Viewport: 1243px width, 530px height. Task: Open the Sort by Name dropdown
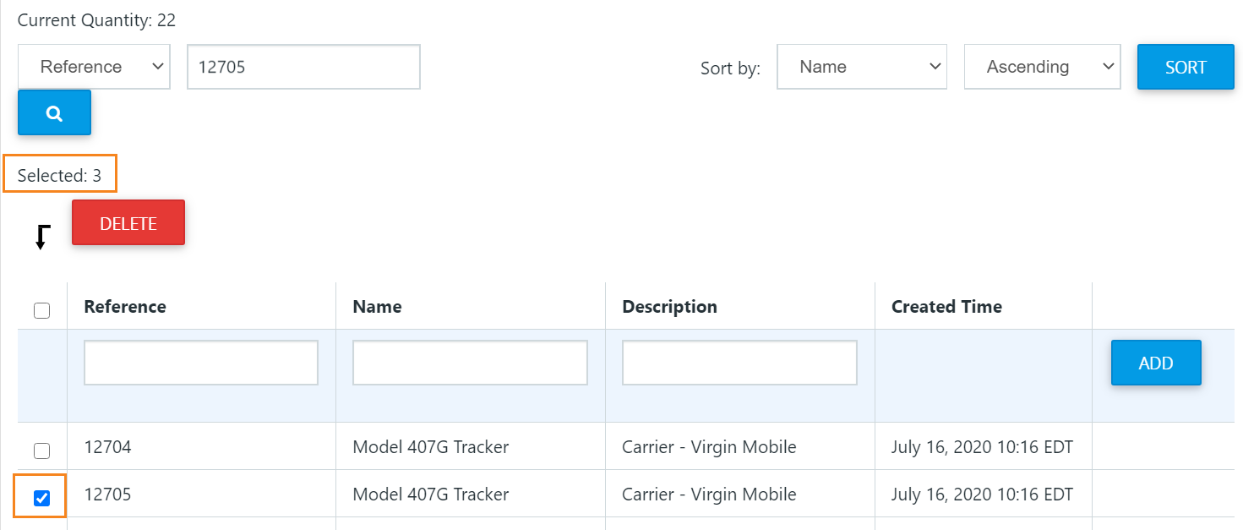tap(862, 67)
